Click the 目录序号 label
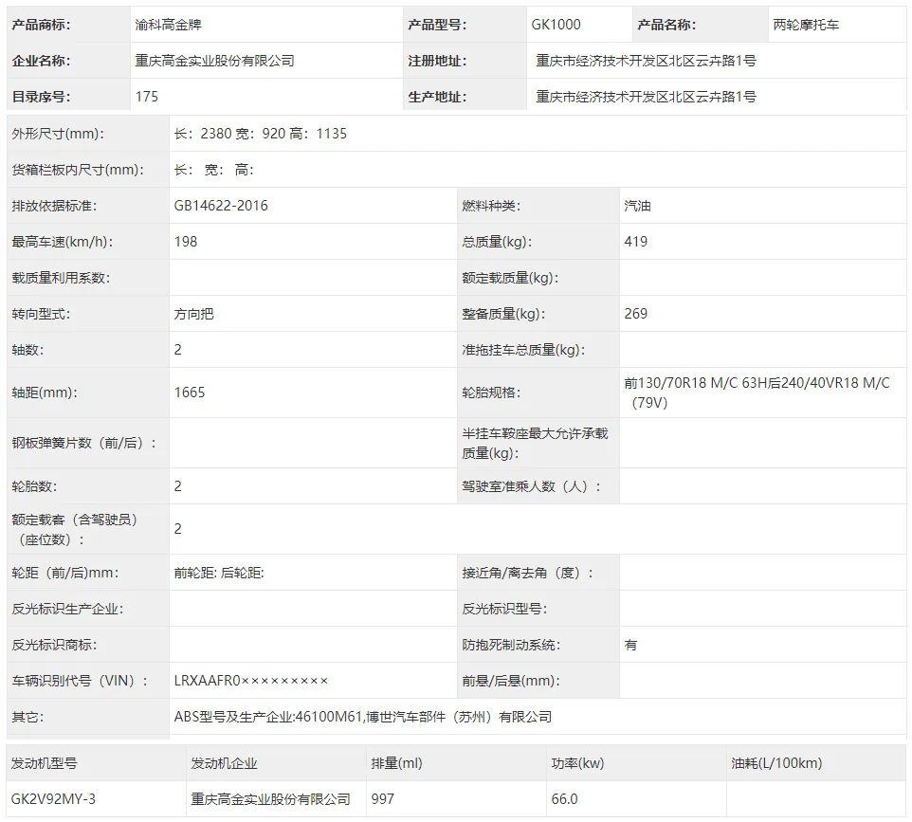Image resolution: width=912 pixels, height=822 pixels. point(41,97)
